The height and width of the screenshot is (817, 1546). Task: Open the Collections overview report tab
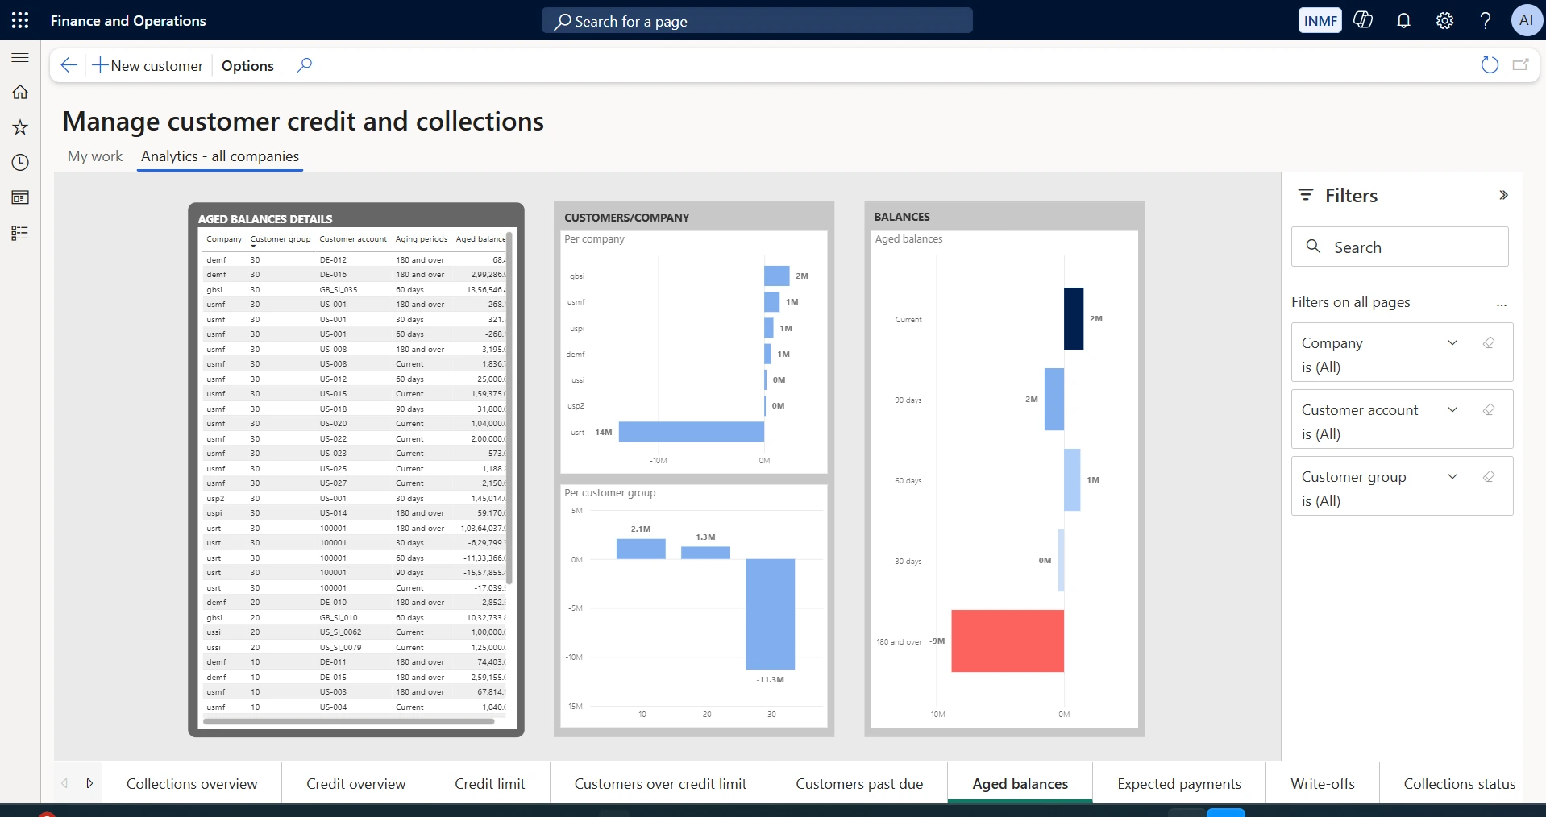click(x=192, y=784)
